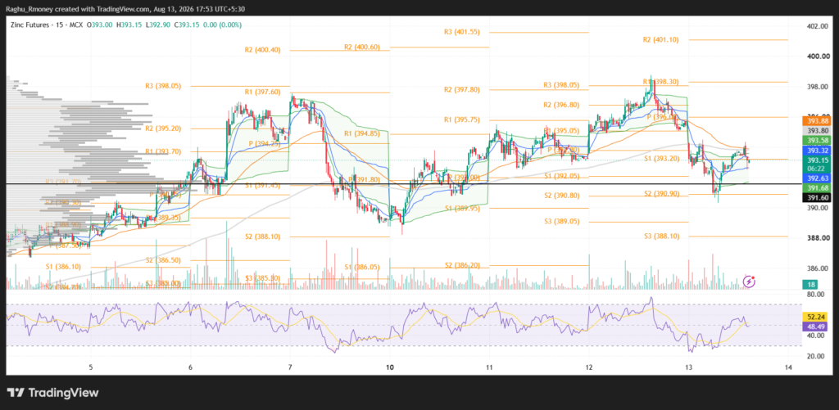Image resolution: width=839 pixels, height=410 pixels.
Task: Click the R1 (395.75) pivot label
Action: pyautogui.click(x=462, y=120)
